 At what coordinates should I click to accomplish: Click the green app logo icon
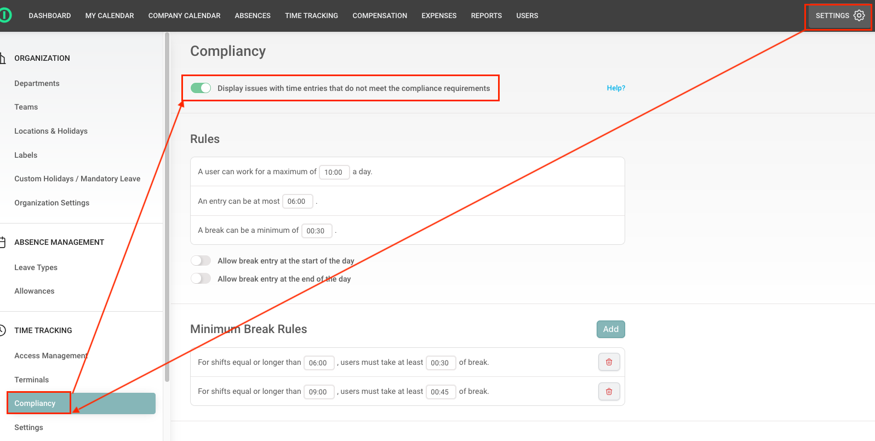[5, 15]
